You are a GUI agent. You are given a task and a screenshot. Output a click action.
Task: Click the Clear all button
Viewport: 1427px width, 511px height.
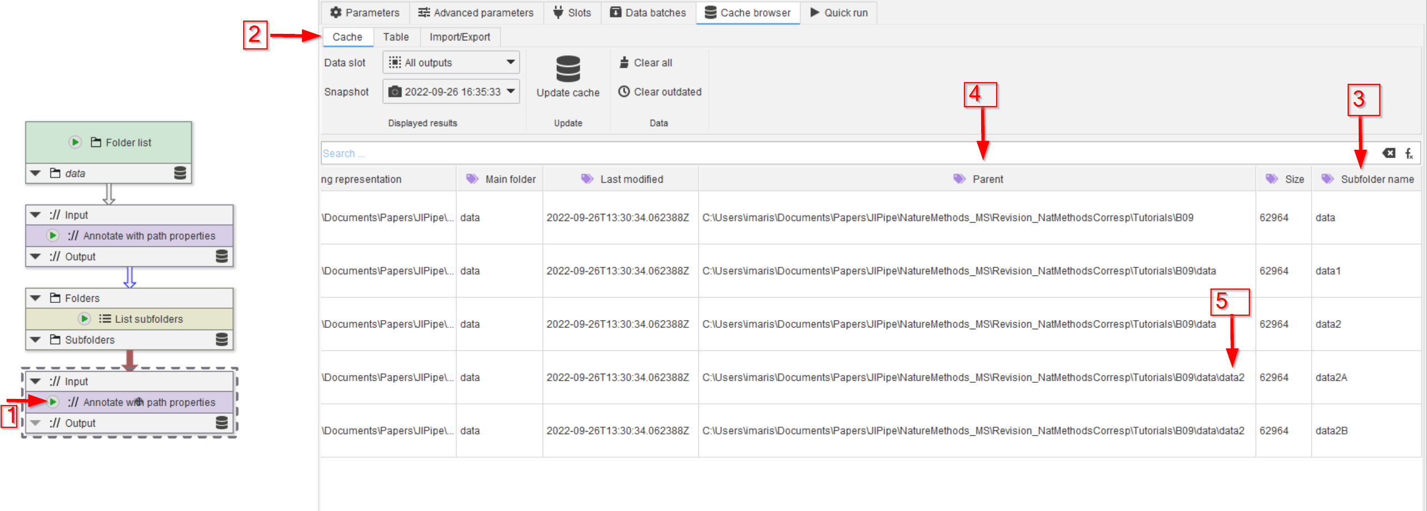pos(646,63)
